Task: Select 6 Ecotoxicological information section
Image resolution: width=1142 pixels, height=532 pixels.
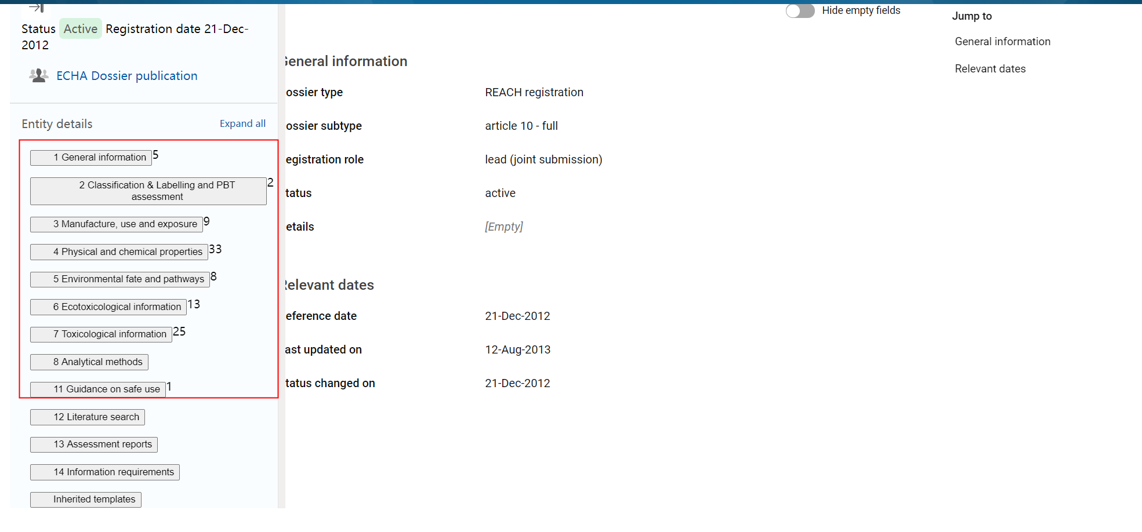Action: (108, 307)
